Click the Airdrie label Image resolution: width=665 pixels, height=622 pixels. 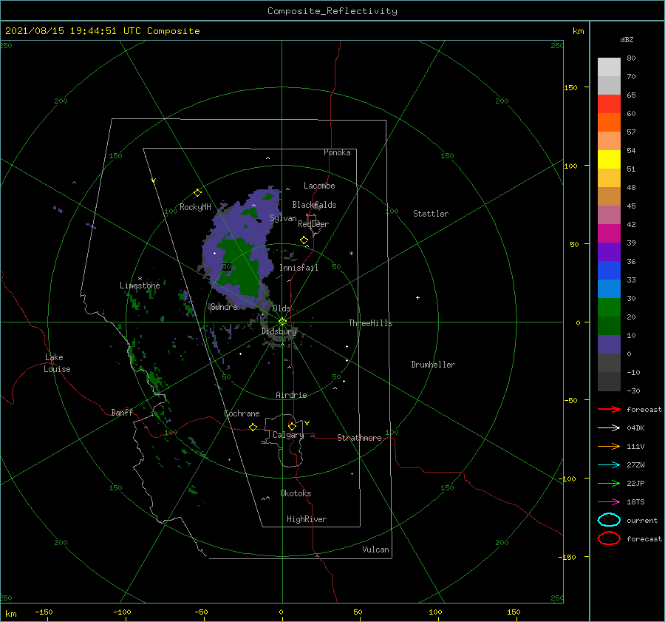[291, 395]
